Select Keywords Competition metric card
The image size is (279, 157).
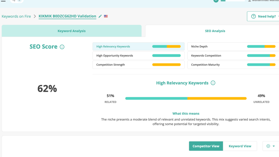pos(233,56)
